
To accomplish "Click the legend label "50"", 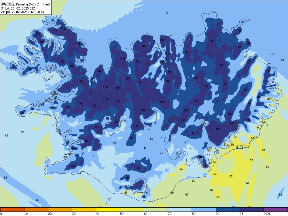I will point(122,214).
